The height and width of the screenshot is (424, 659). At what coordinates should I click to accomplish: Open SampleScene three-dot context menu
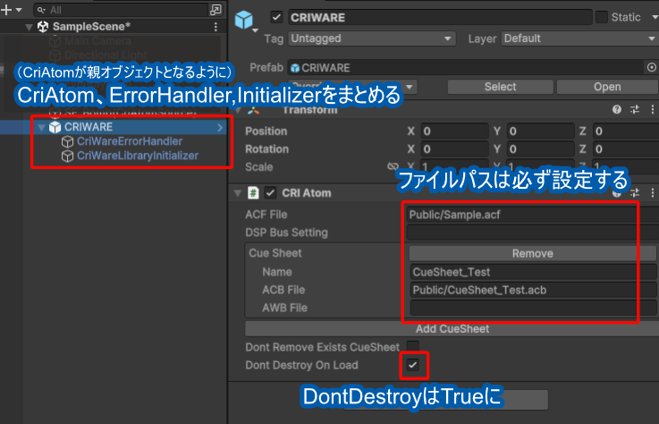215,27
